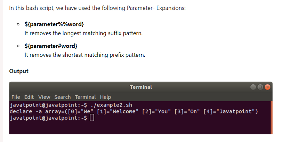Select the Terminal menu in menu bar
This screenshot has width=306, height=142.
pyautogui.click(x=85, y=97)
